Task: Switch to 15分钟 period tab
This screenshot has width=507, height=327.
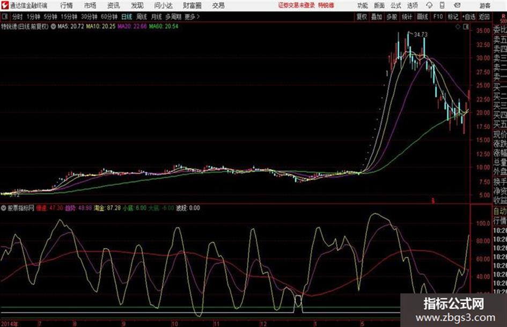Action: pos(69,17)
